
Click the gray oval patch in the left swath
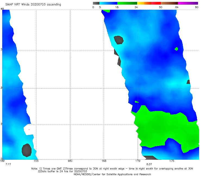pos(27,150)
